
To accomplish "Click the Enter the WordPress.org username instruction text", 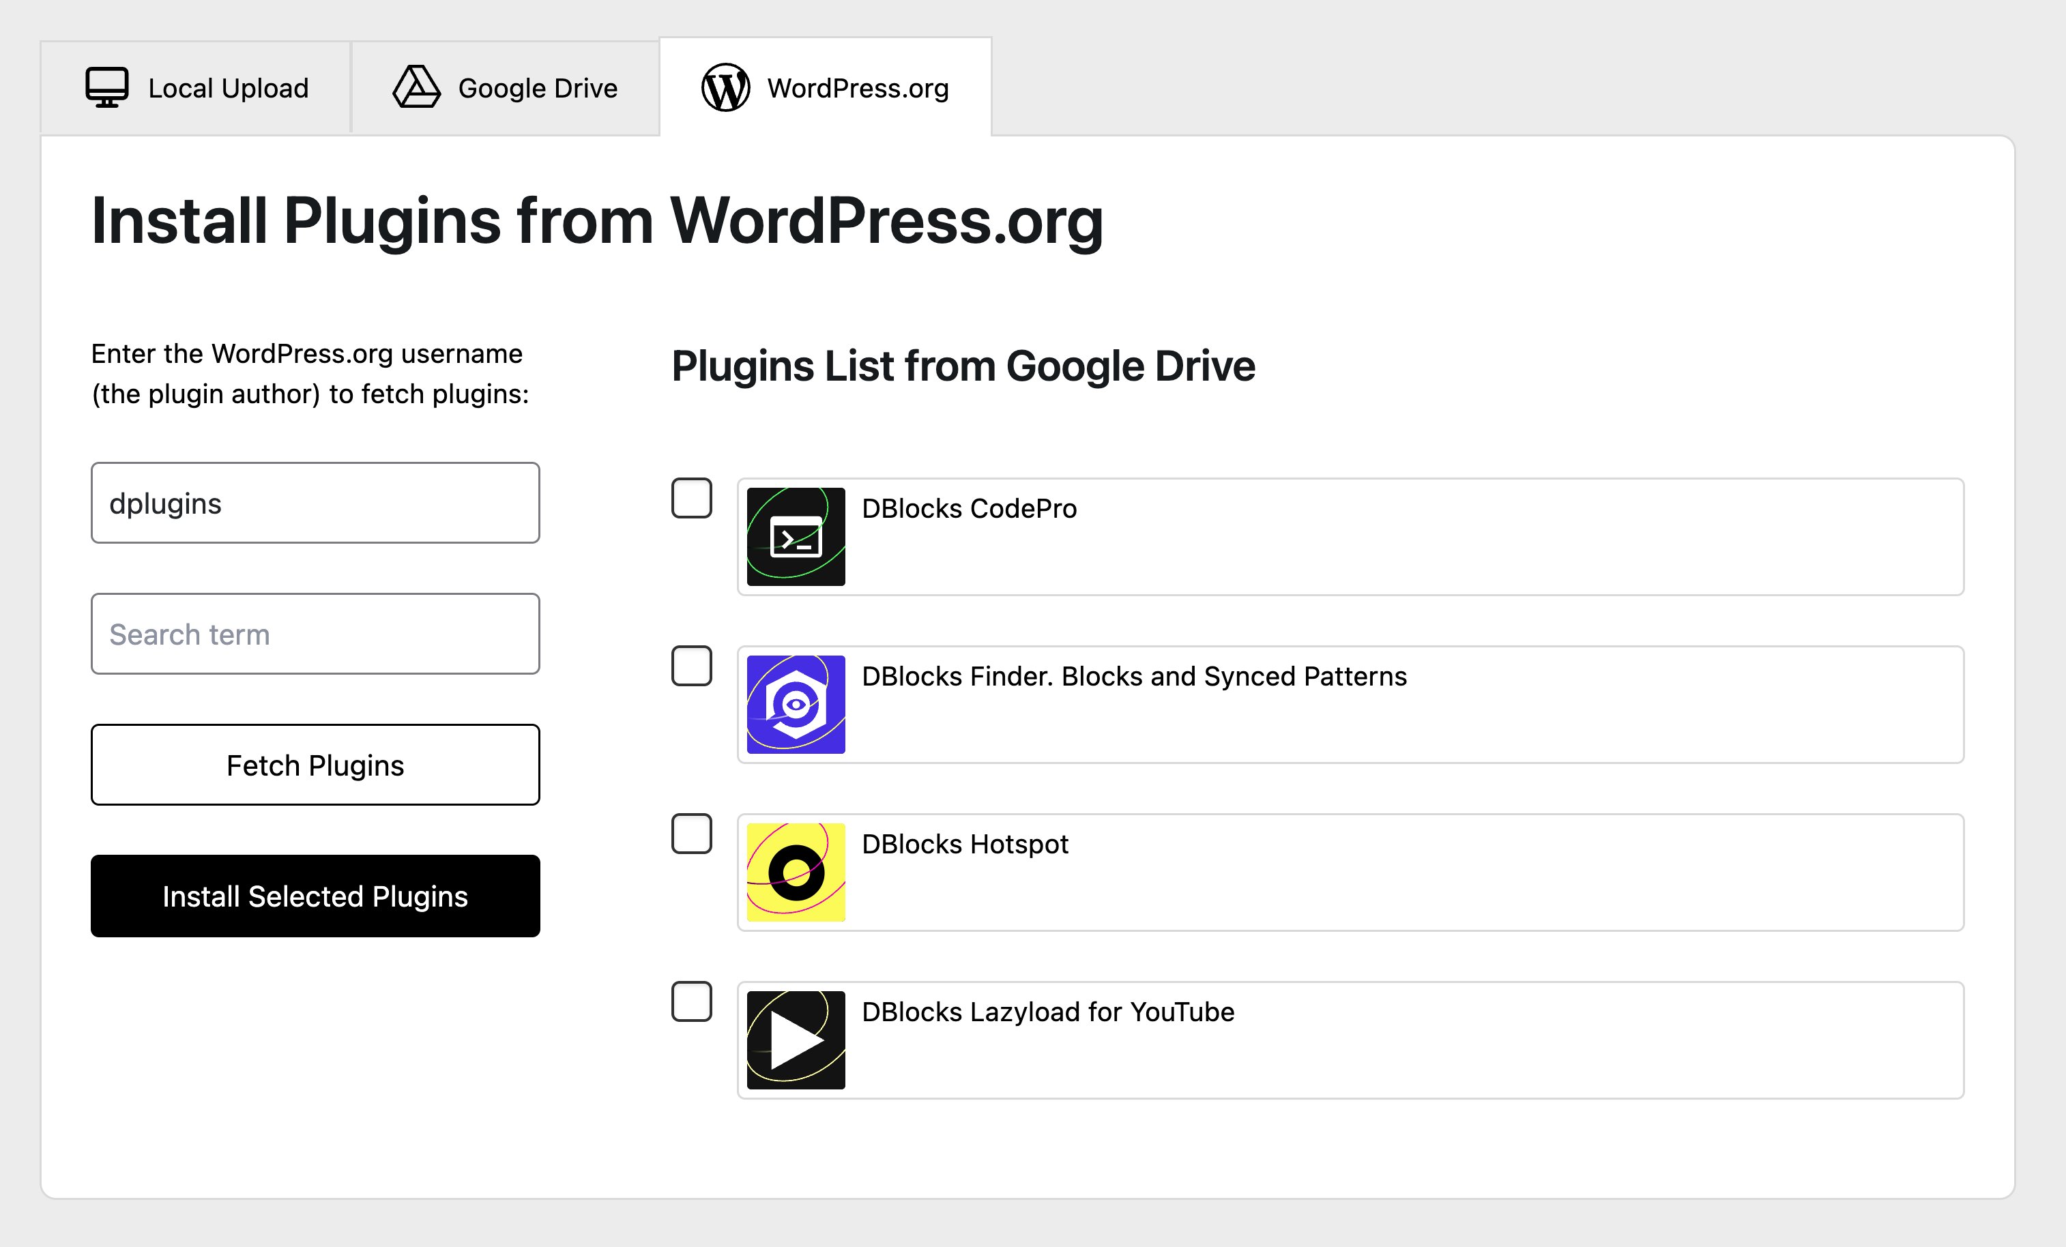I will (310, 374).
